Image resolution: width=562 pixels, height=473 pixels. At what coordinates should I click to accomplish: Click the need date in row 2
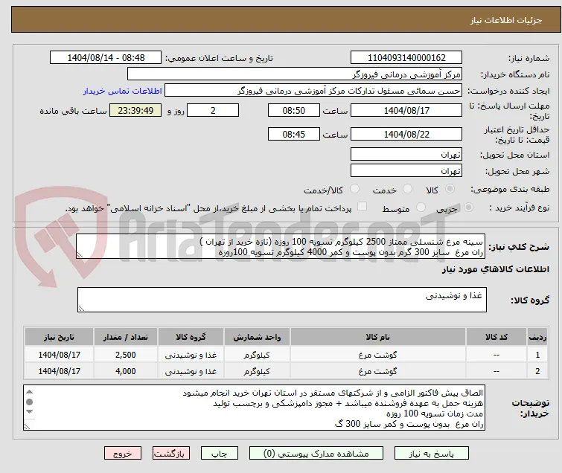(59, 371)
